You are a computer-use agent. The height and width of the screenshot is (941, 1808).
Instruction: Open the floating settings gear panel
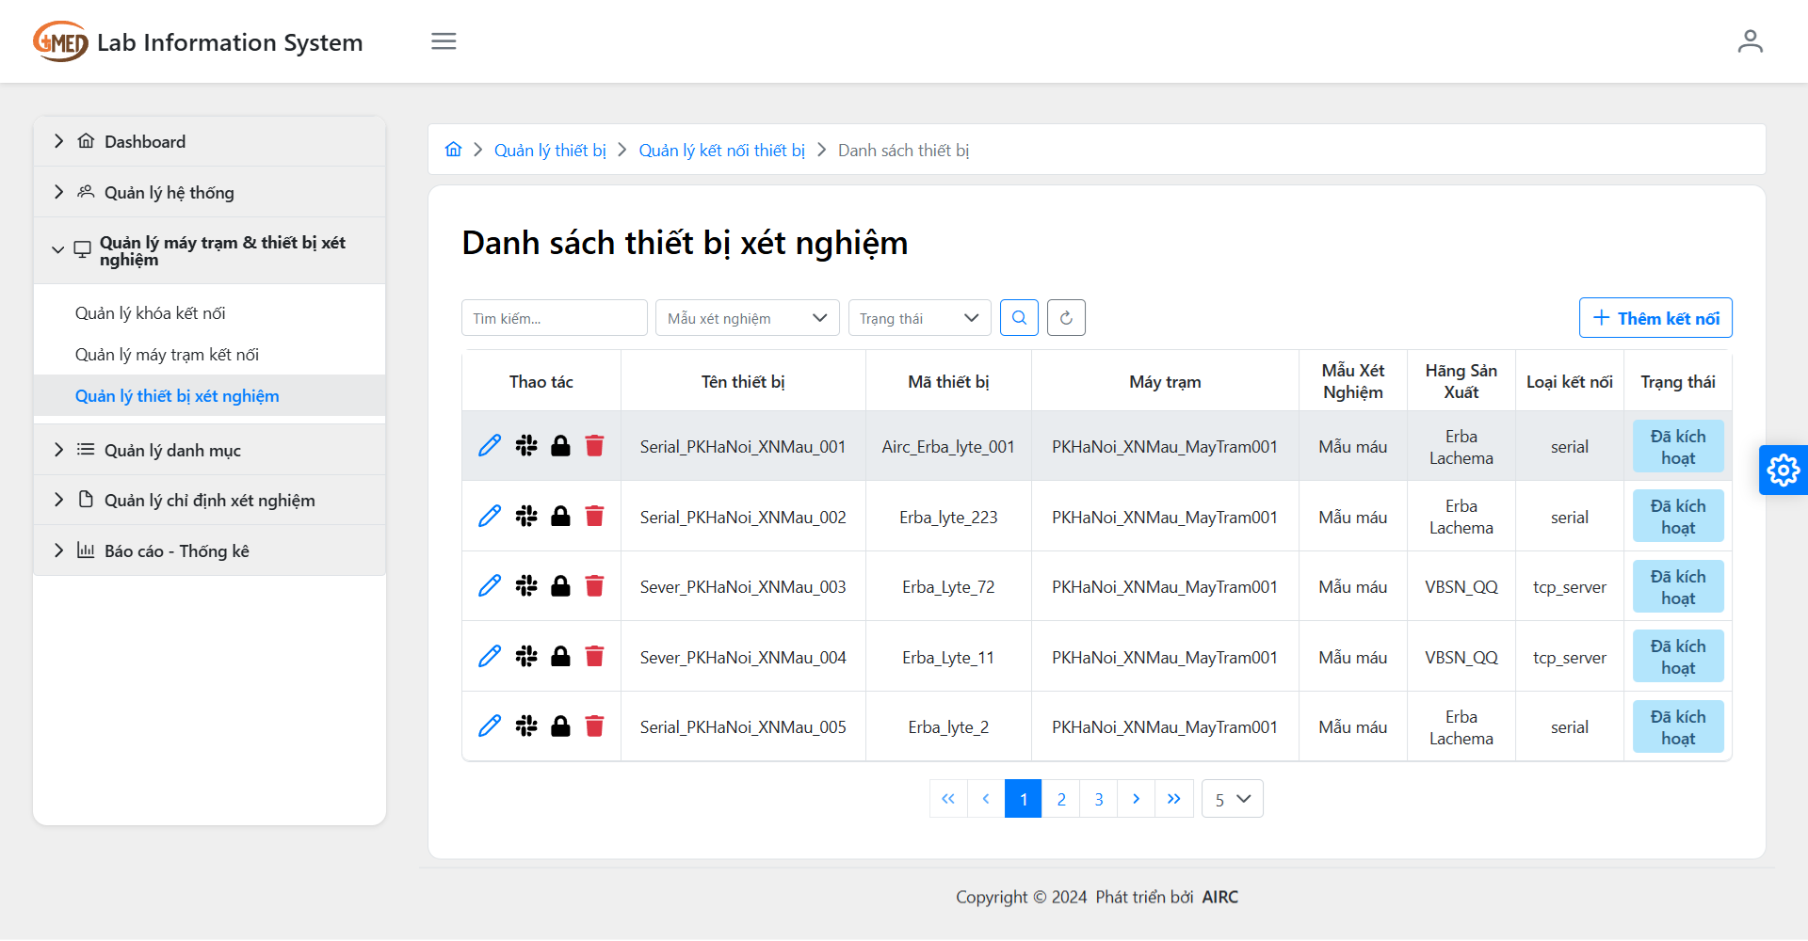[1783, 470]
